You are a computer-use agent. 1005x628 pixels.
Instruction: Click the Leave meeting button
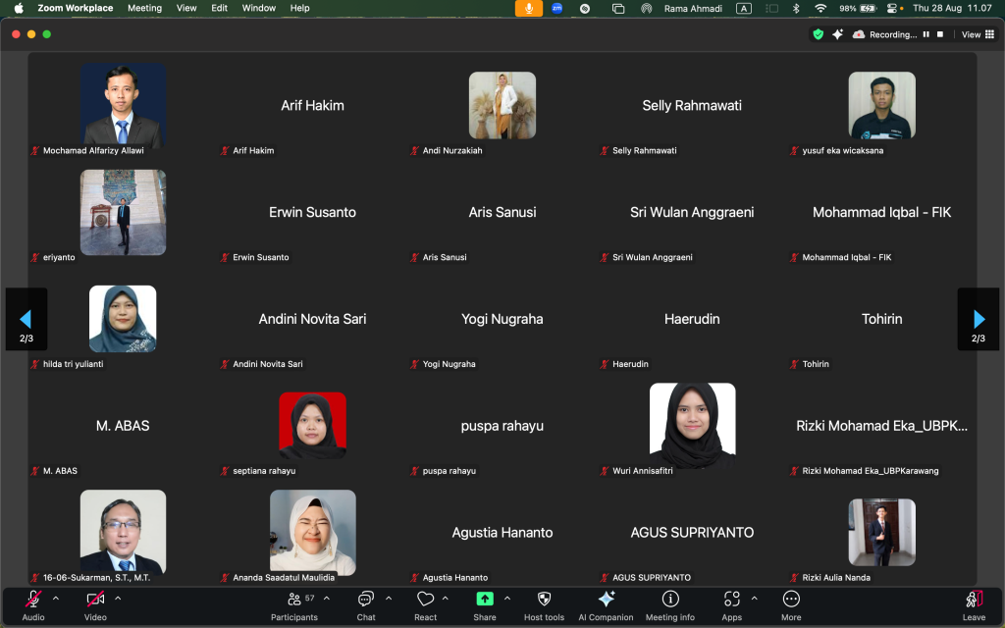click(974, 604)
